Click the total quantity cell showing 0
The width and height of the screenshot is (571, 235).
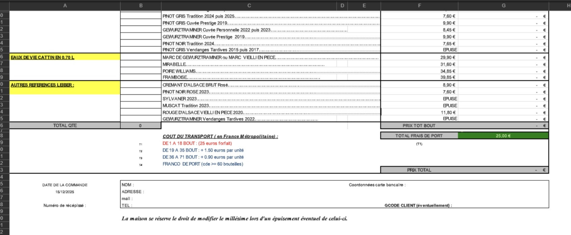coord(140,126)
